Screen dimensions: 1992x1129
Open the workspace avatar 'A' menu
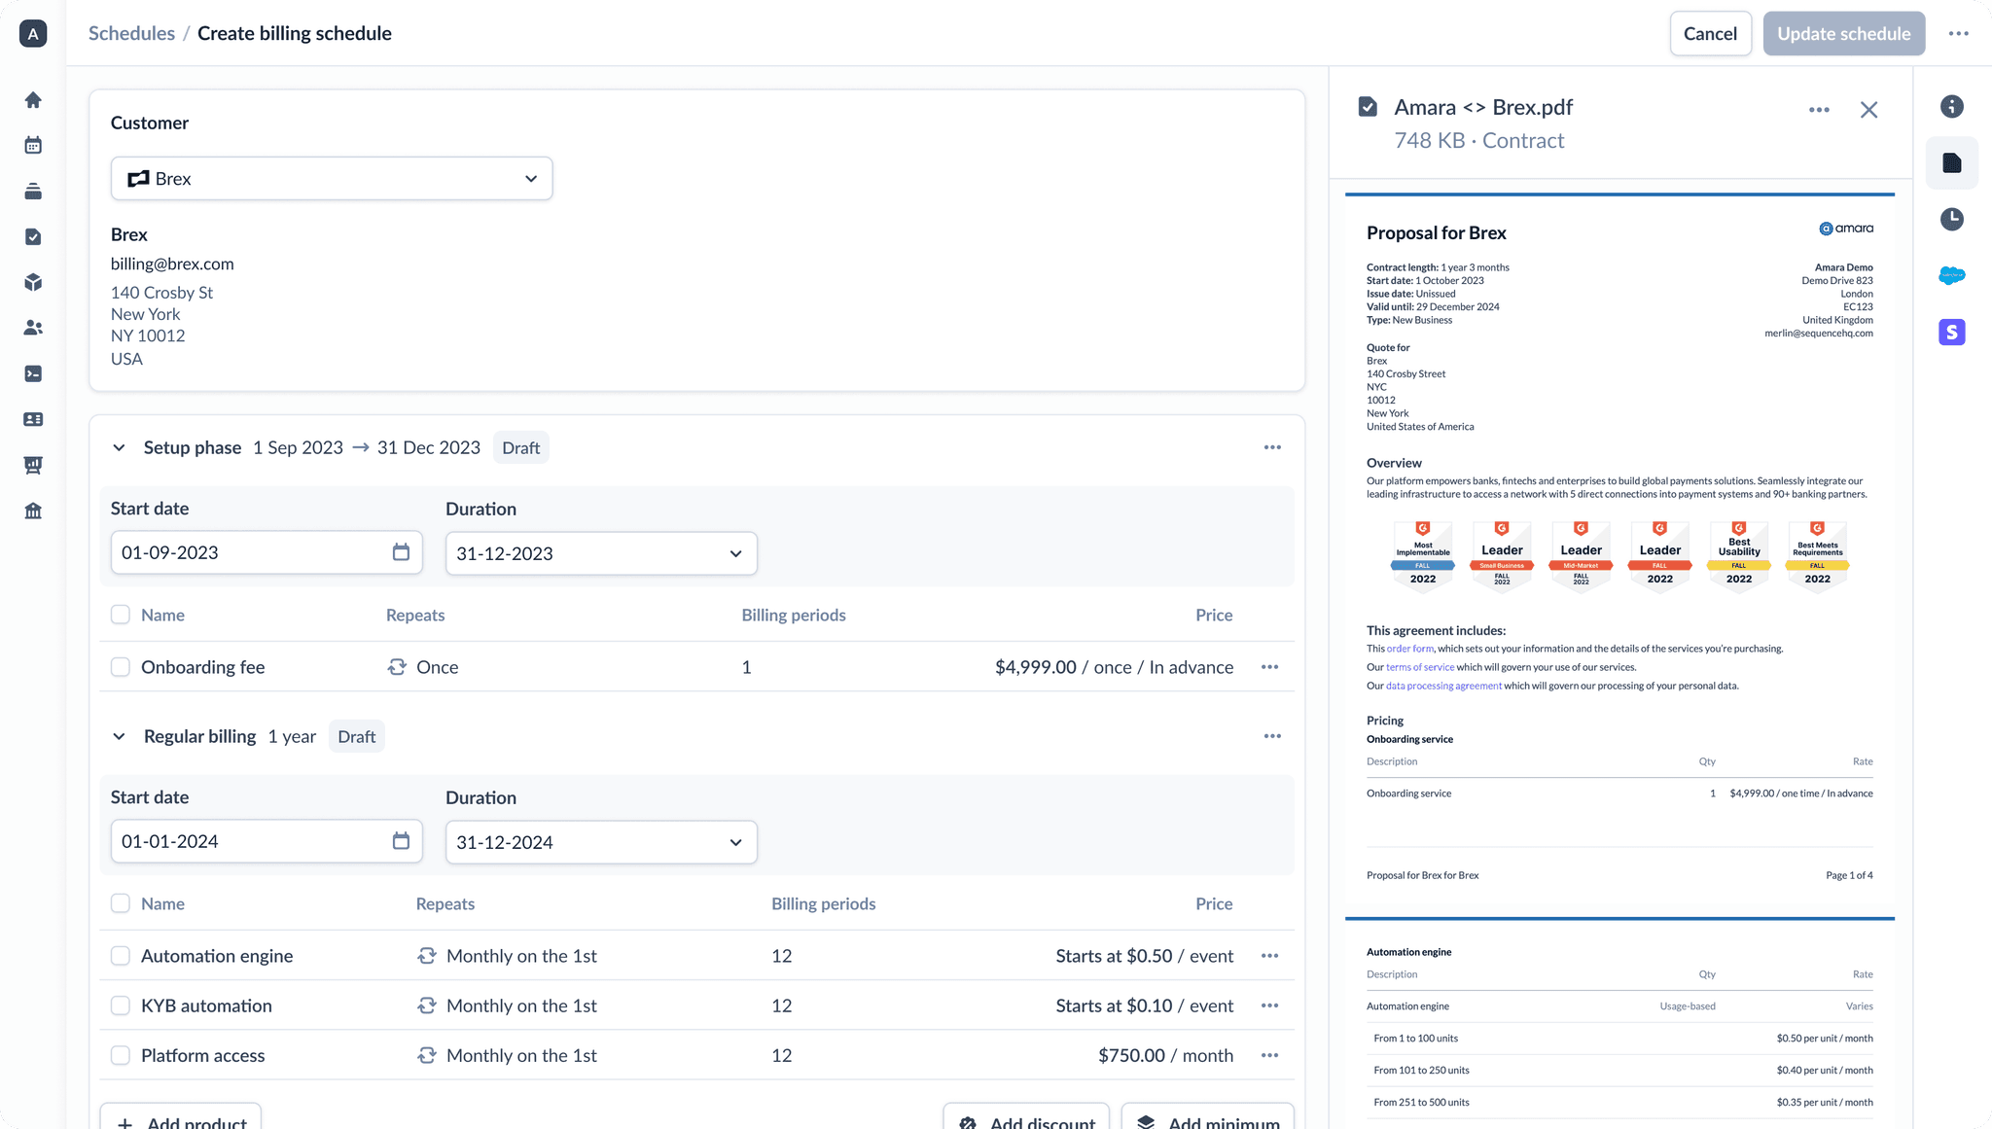pos(33,34)
